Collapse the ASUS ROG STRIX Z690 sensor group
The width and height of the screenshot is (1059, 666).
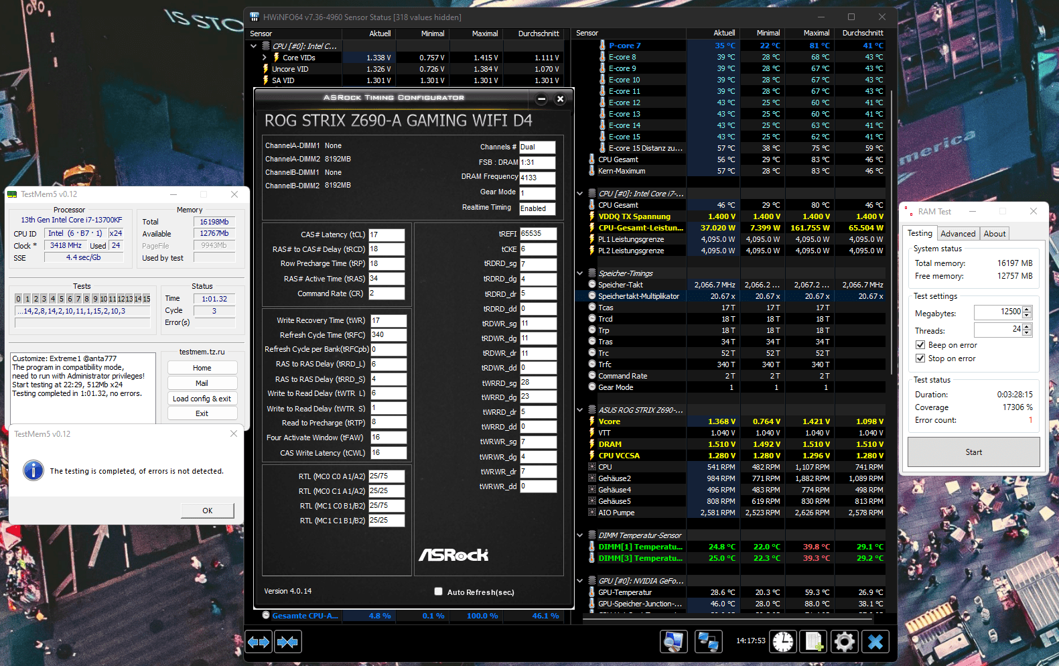(x=579, y=410)
